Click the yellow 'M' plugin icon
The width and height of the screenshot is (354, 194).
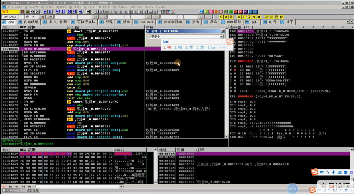(259, 17)
